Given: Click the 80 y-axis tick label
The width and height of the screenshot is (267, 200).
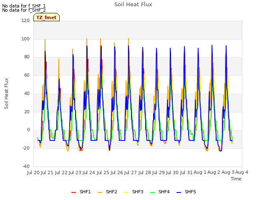Looking at the screenshot, I should [x=27, y=57].
